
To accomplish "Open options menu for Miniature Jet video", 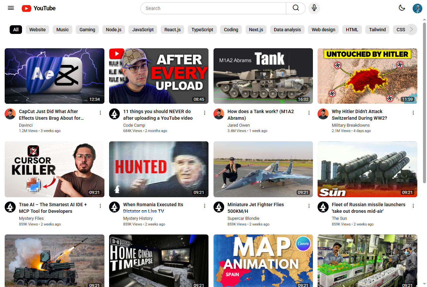I will pos(309,206).
